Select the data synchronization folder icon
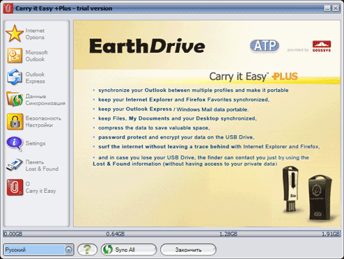The height and width of the screenshot is (259, 344). pyautogui.click(x=15, y=99)
